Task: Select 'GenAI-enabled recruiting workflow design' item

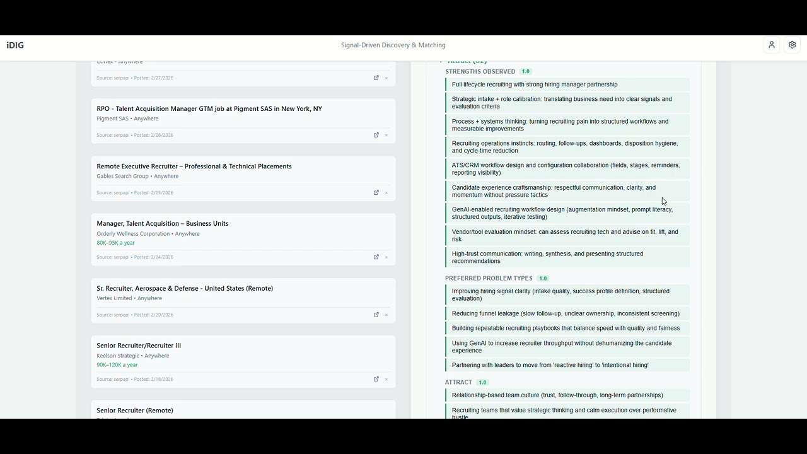Action: pos(567,213)
